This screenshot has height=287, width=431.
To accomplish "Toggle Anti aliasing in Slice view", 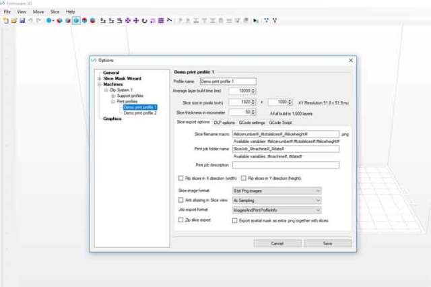I will pos(180,200).
